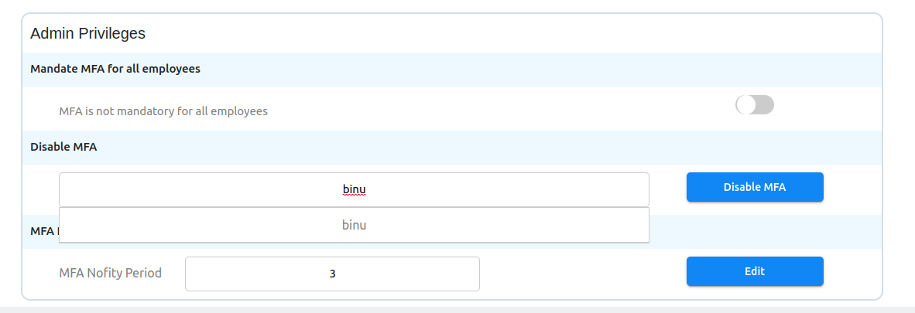Image resolution: width=915 pixels, height=313 pixels.
Task: Click the underlined word 'binu' in the textbox
Action: pos(354,189)
